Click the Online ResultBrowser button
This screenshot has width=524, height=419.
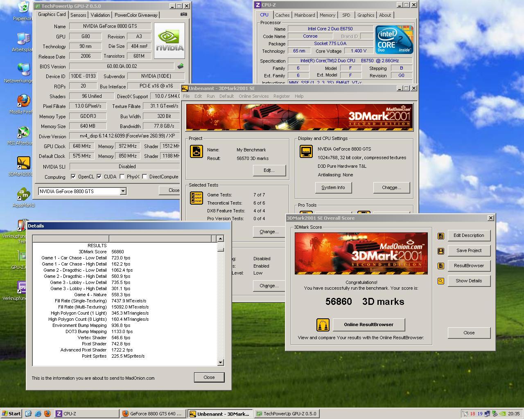(369, 324)
